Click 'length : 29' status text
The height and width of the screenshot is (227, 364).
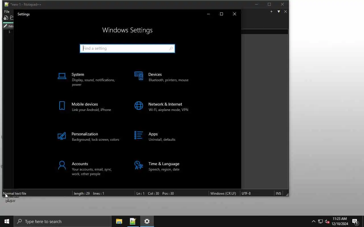coord(82,193)
